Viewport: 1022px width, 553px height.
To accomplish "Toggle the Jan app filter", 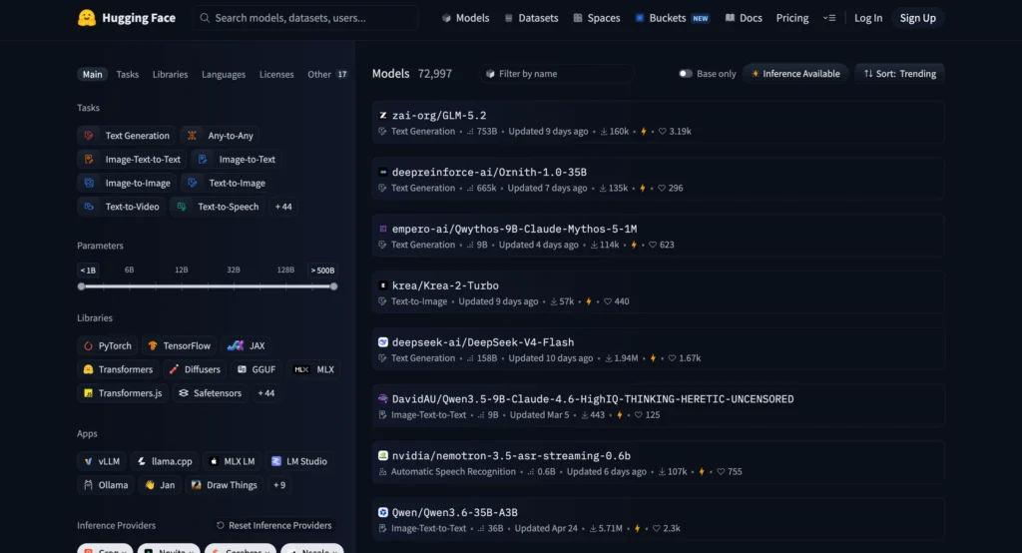I will tap(160, 484).
